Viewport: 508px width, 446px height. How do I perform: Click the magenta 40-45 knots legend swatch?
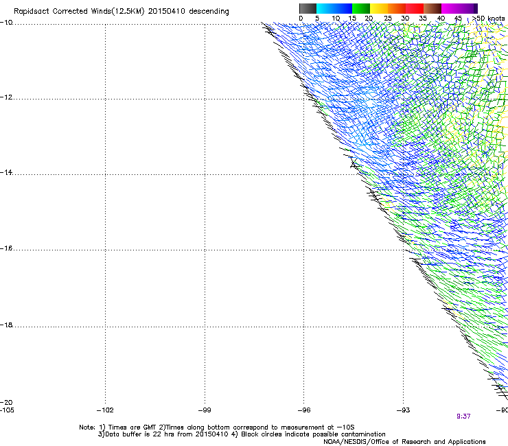(450, 8)
